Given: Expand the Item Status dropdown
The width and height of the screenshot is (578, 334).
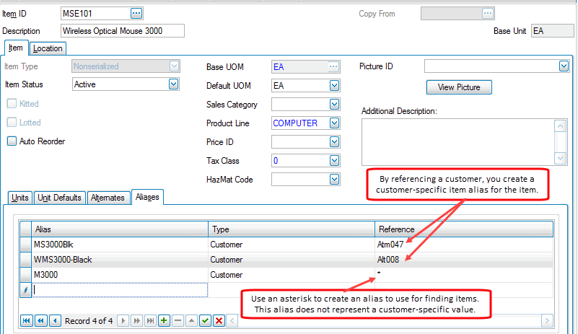Looking at the screenshot, I should [173, 84].
